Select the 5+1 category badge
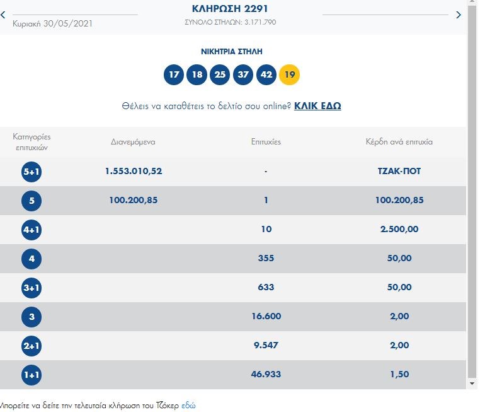Screen dimensions: 485x412 click(x=31, y=171)
